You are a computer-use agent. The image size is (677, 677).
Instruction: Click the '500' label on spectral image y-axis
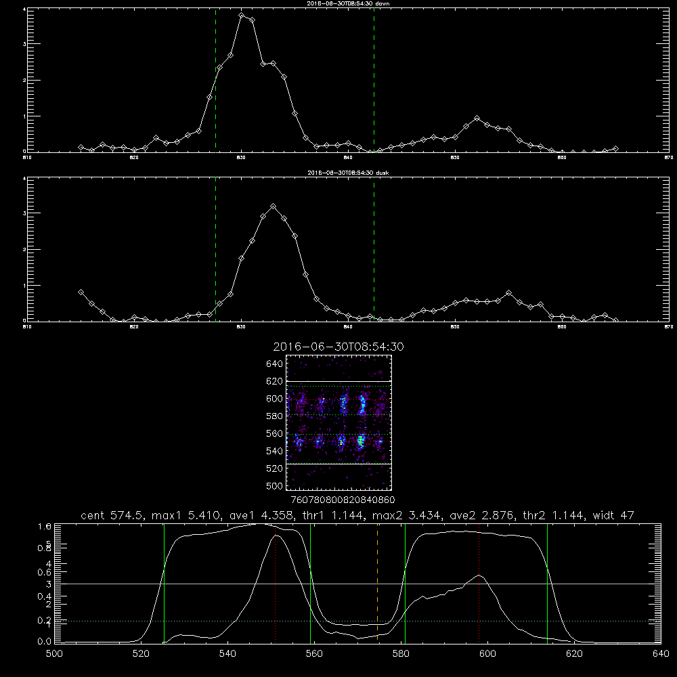(275, 485)
